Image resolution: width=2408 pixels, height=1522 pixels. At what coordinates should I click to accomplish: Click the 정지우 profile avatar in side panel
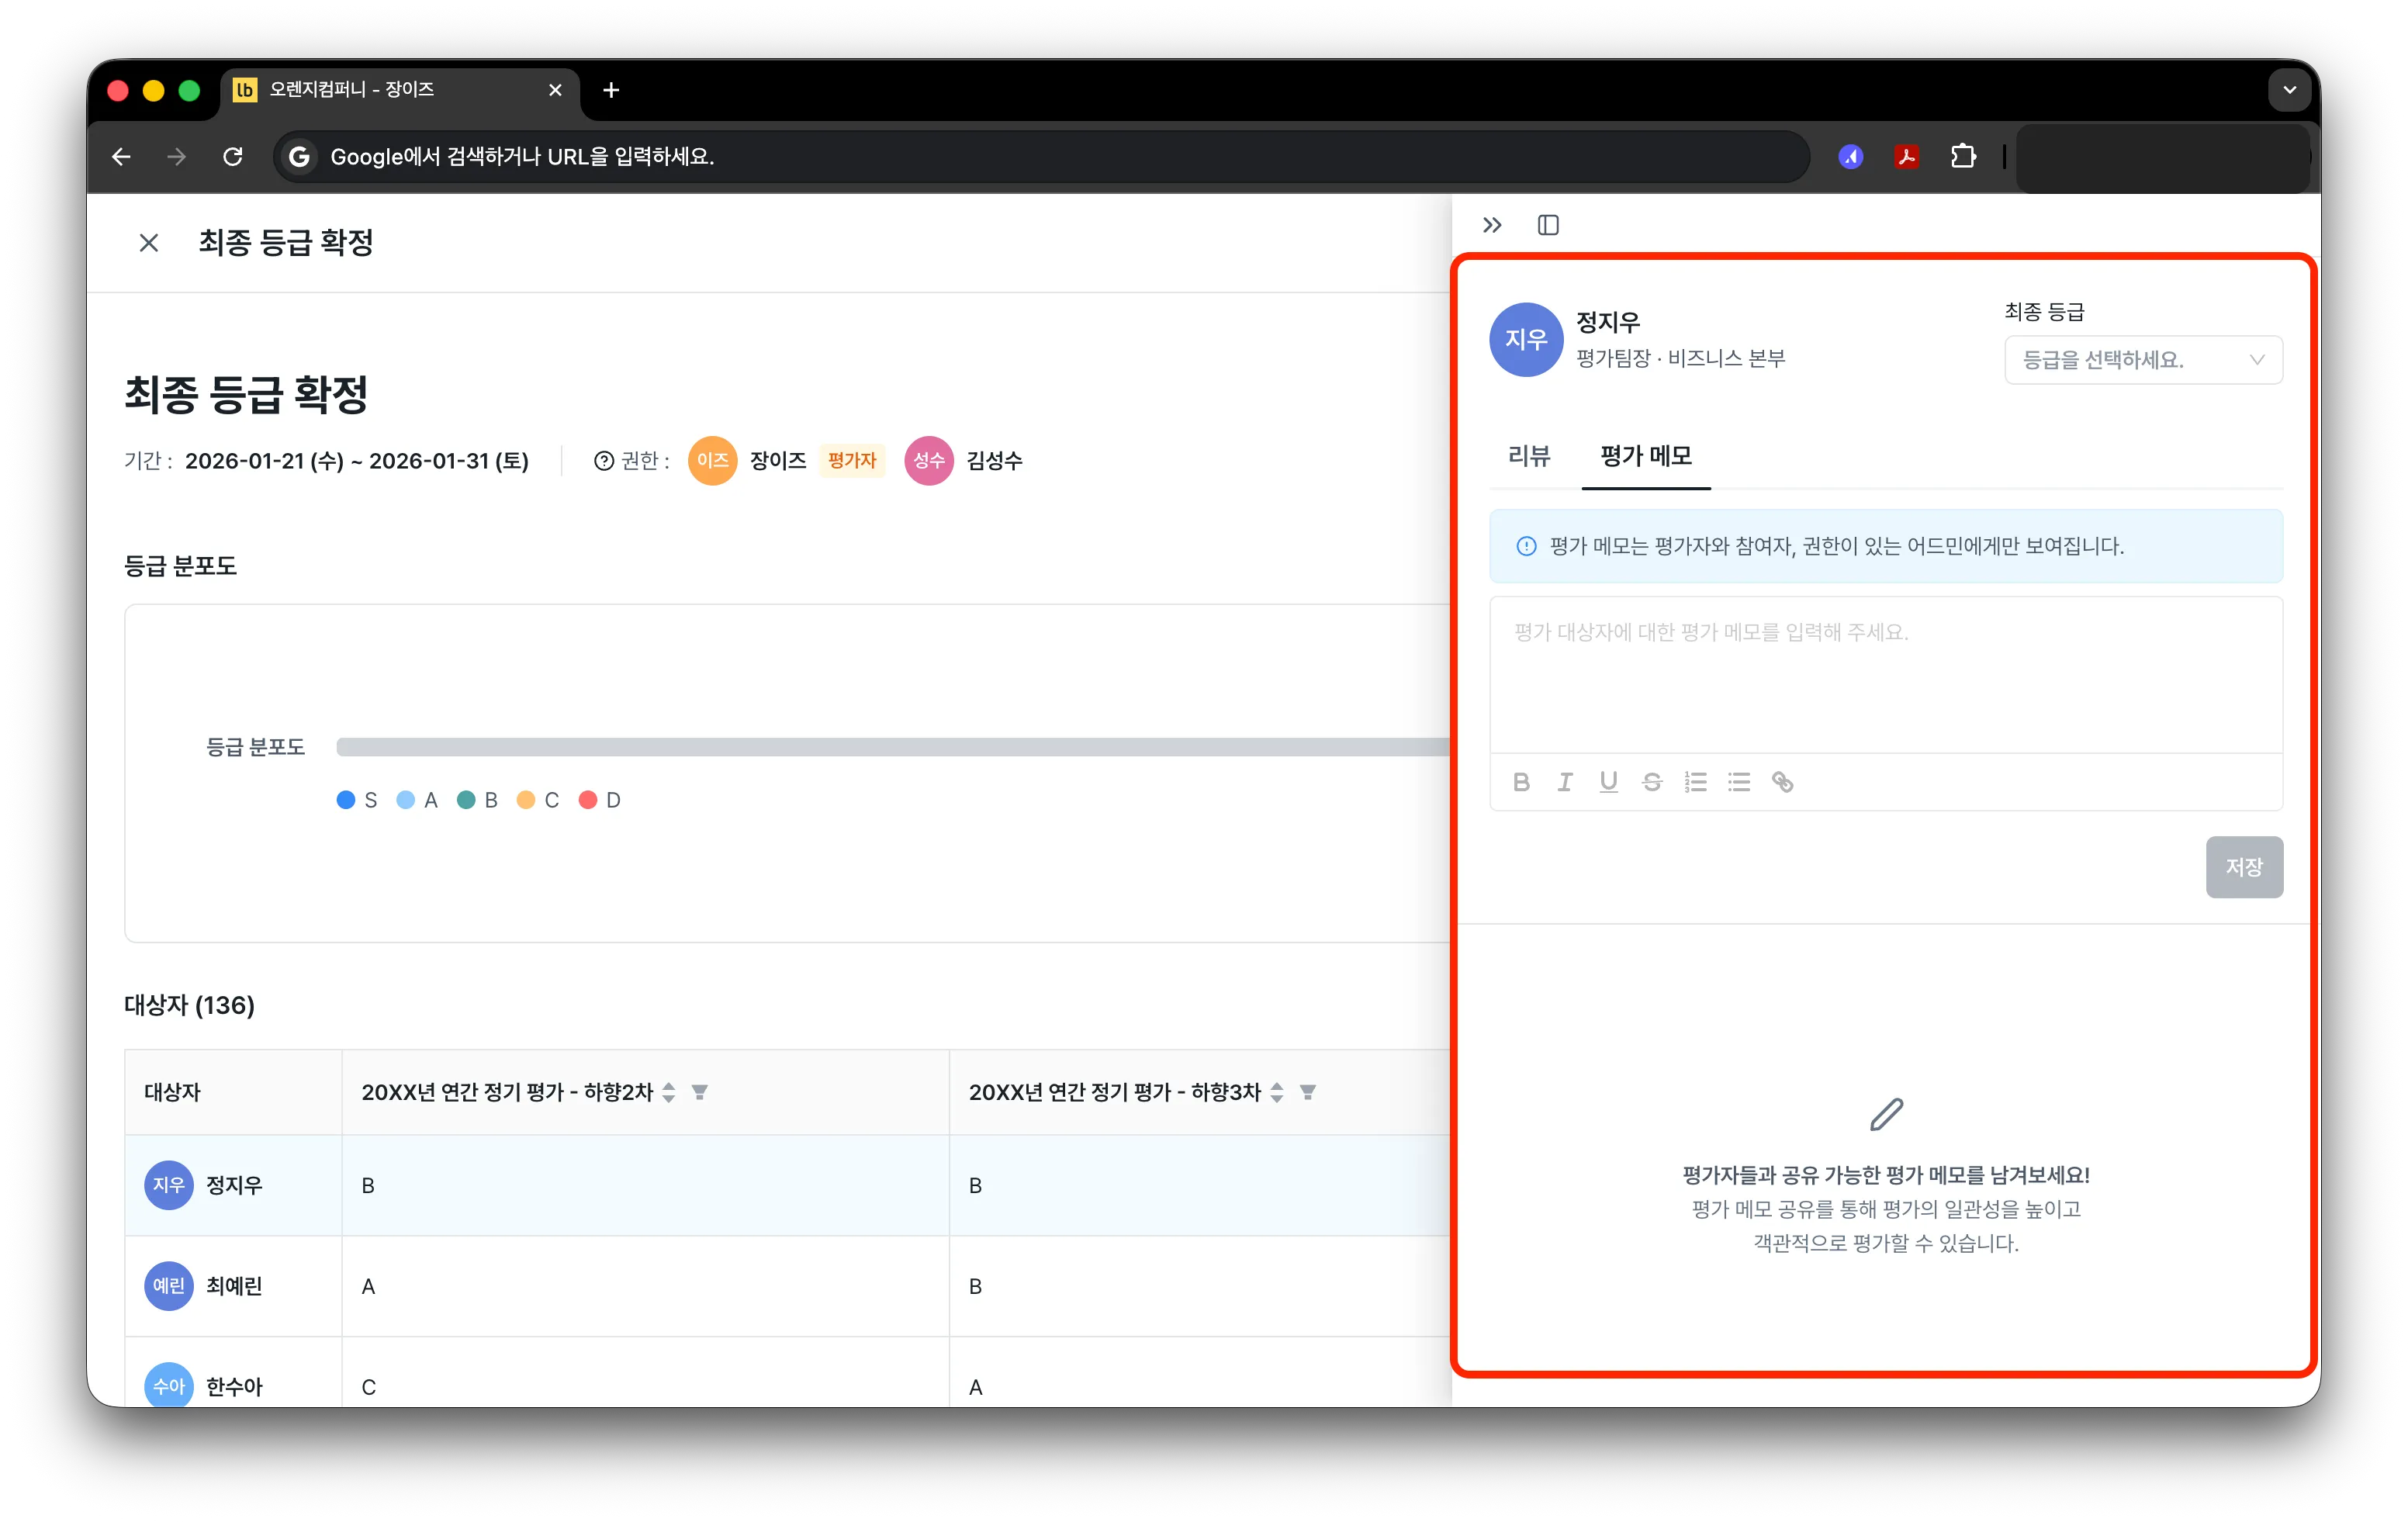click(x=1526, y=340)
